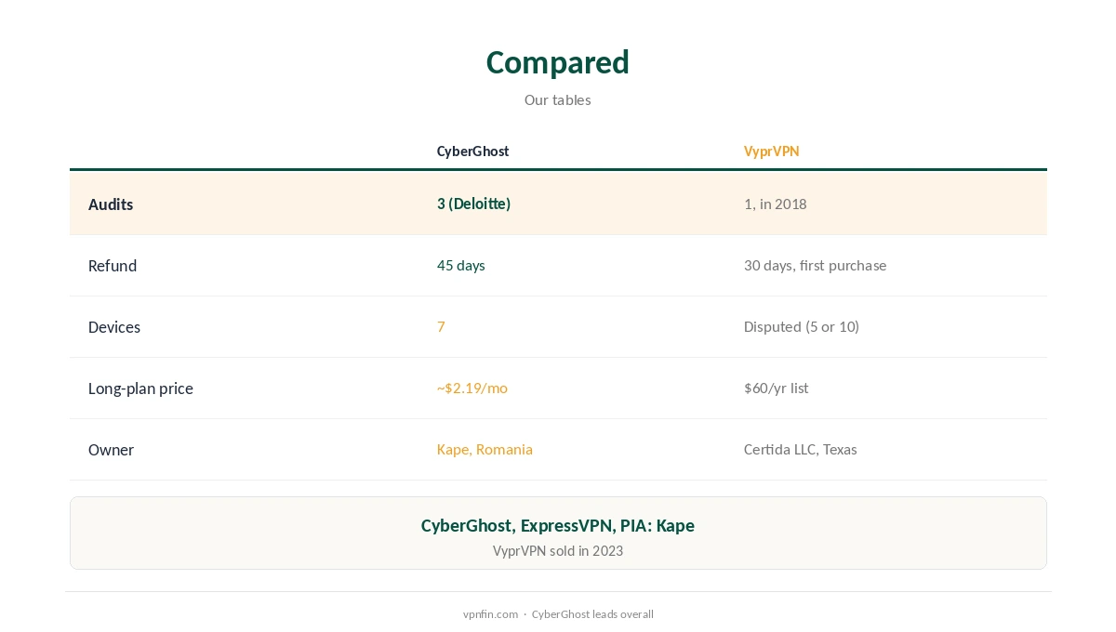Click 'CyberGhost, ExpressVPN, PIA: Kape' callout

557,526
